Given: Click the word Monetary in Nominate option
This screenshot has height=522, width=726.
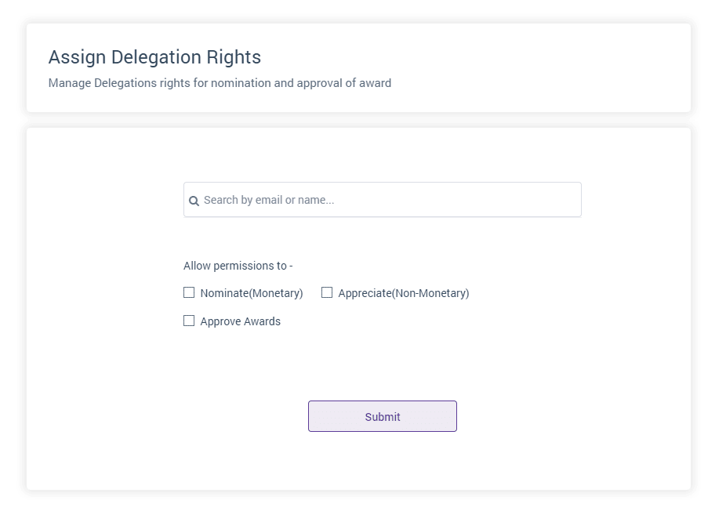Looking at the screenshot, I should pos(274,293).
